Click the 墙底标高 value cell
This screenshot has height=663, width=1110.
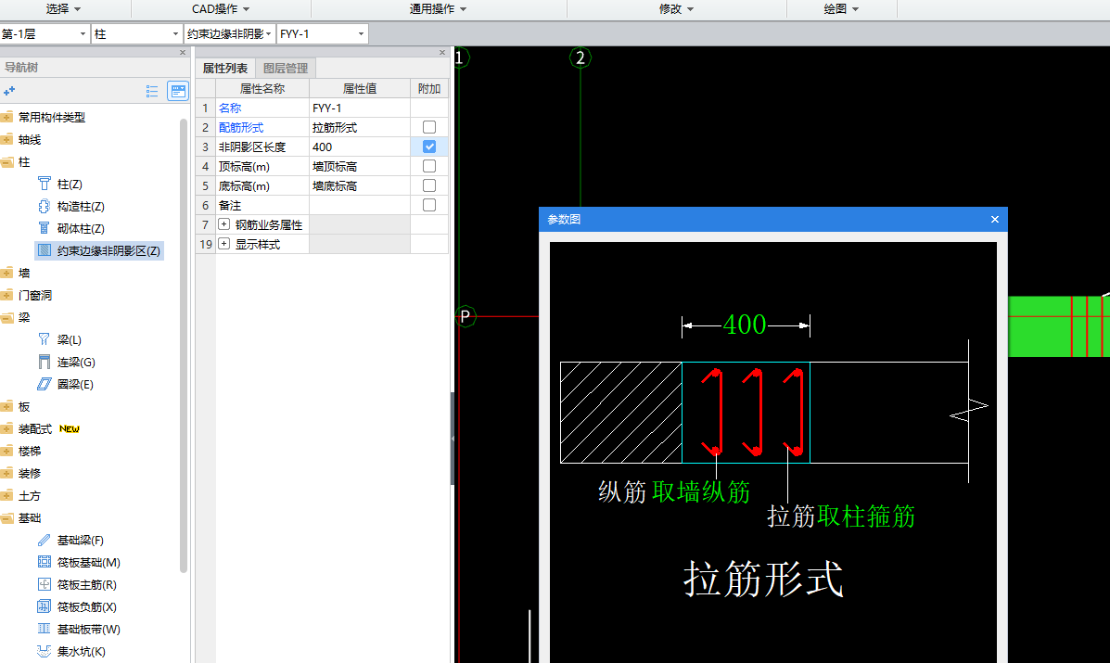coord(360,185)
